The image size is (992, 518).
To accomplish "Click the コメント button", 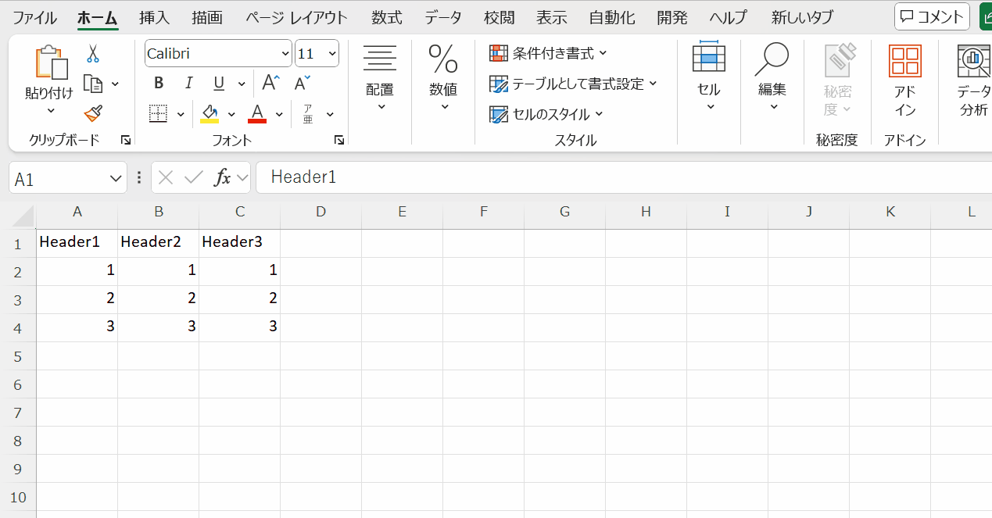I will coord(932,17).
